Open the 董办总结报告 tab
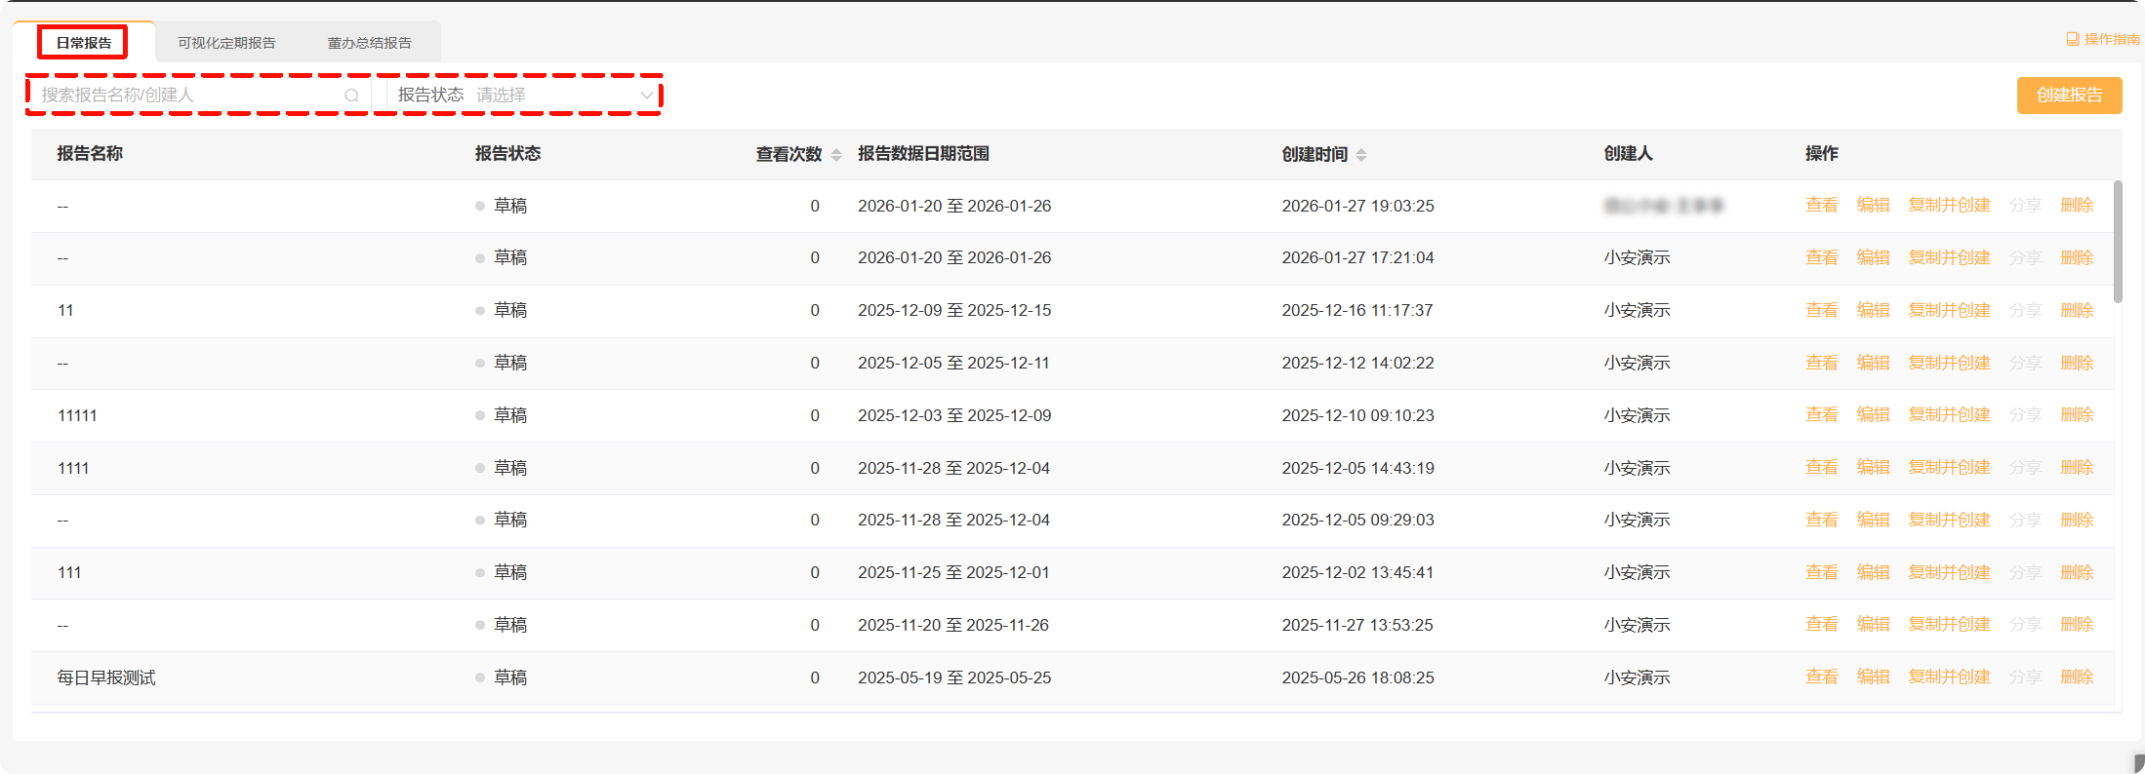The image size is (2145, 774). (x=369, y=43)
